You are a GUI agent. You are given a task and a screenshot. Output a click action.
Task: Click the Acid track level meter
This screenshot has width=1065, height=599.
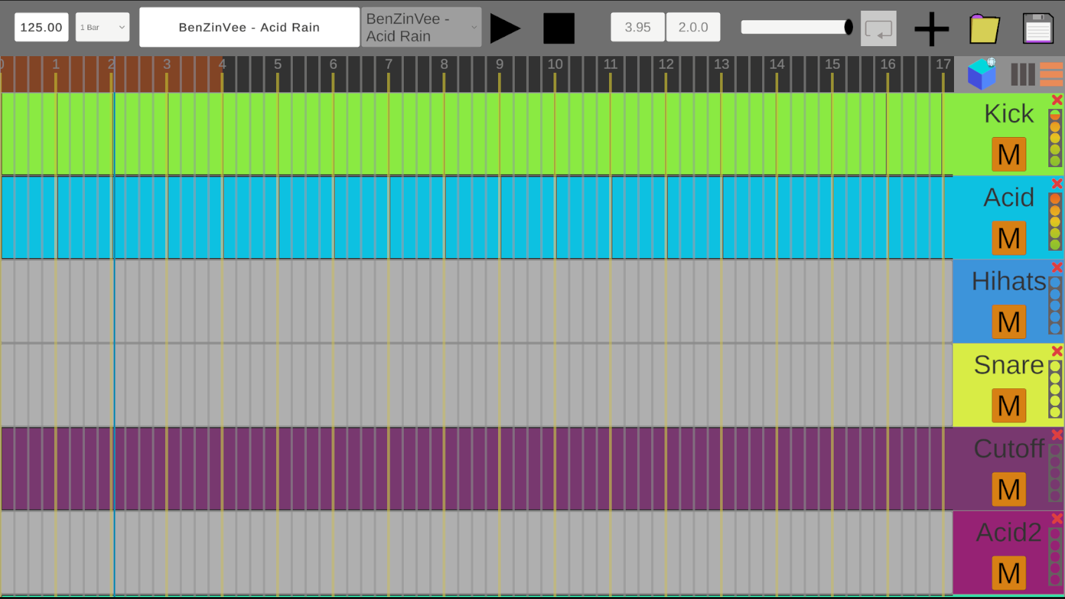coord(1055,222)
